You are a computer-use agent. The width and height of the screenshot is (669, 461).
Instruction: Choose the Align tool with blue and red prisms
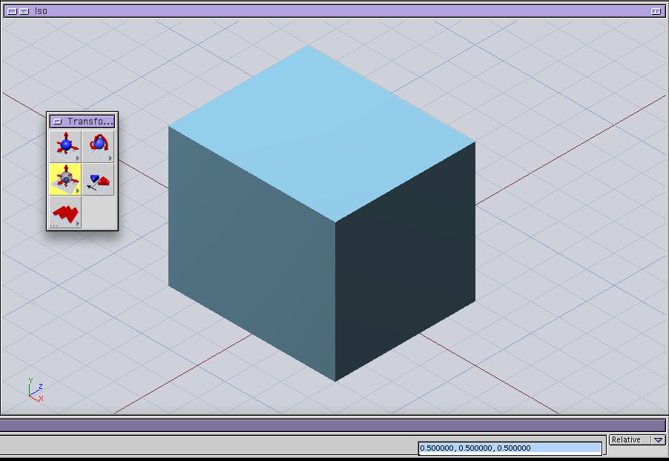(x=98, y=179)
